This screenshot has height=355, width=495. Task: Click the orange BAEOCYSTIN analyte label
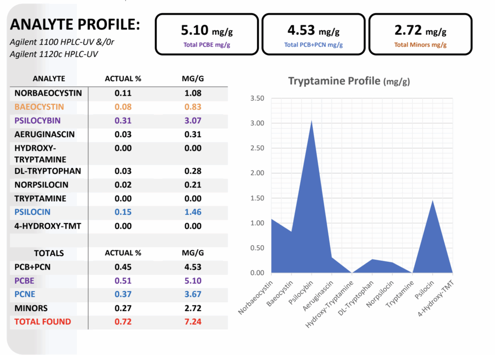[39, 107]
